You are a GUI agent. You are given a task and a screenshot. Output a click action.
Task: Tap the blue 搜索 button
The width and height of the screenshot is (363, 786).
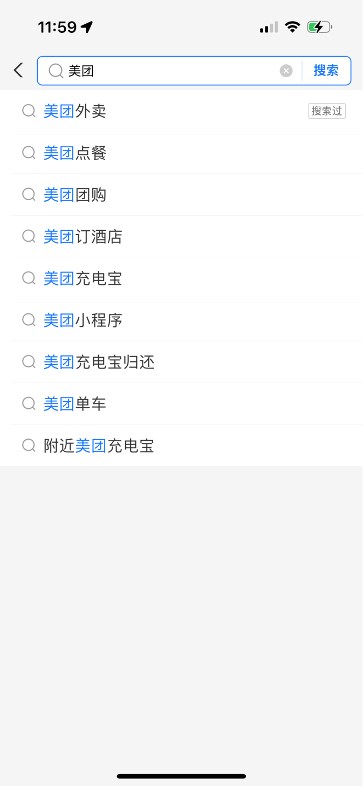point(326,71)
